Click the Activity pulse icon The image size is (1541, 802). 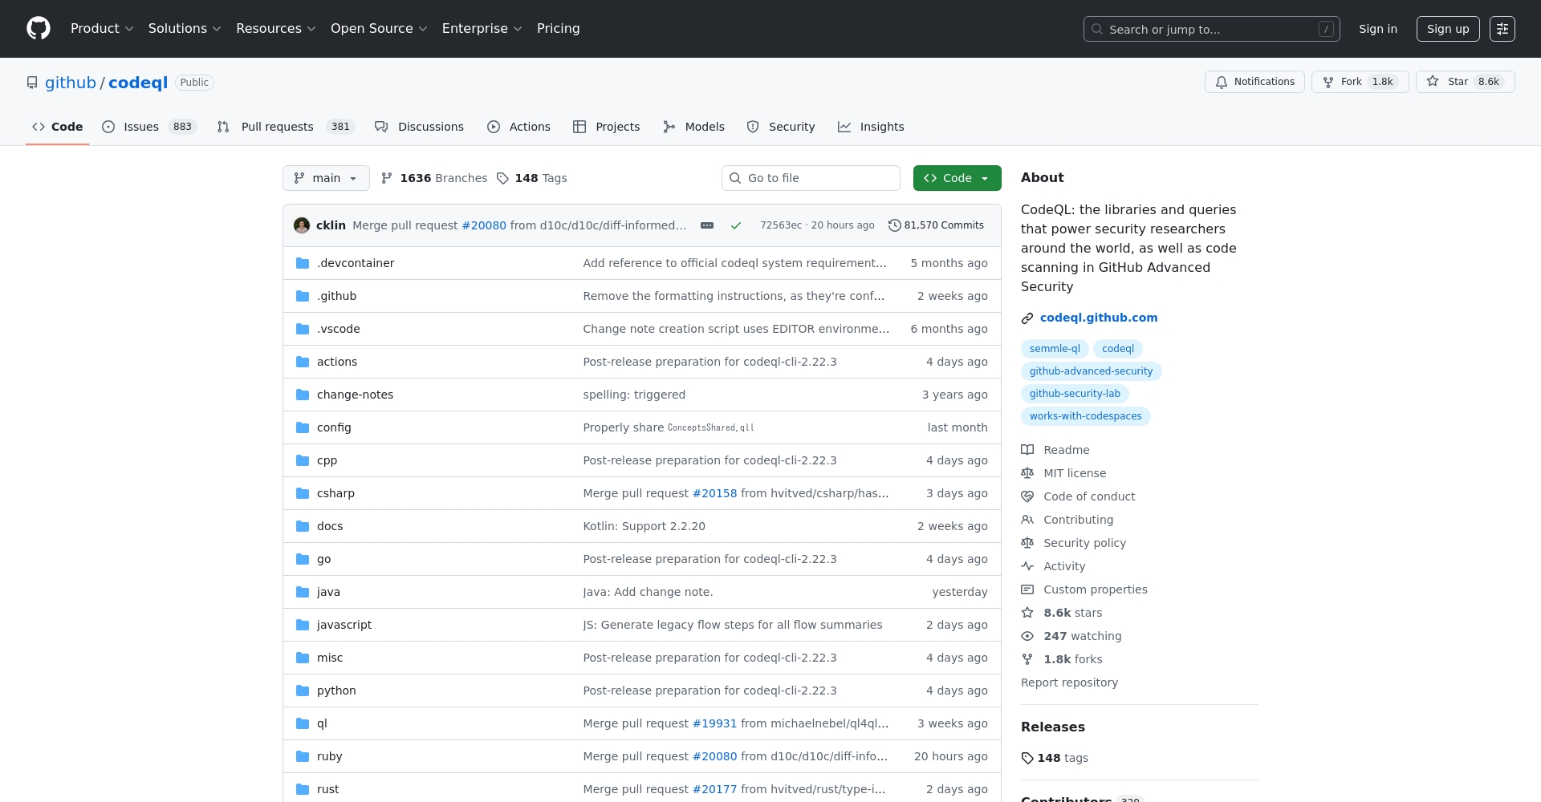(1027, 566)
